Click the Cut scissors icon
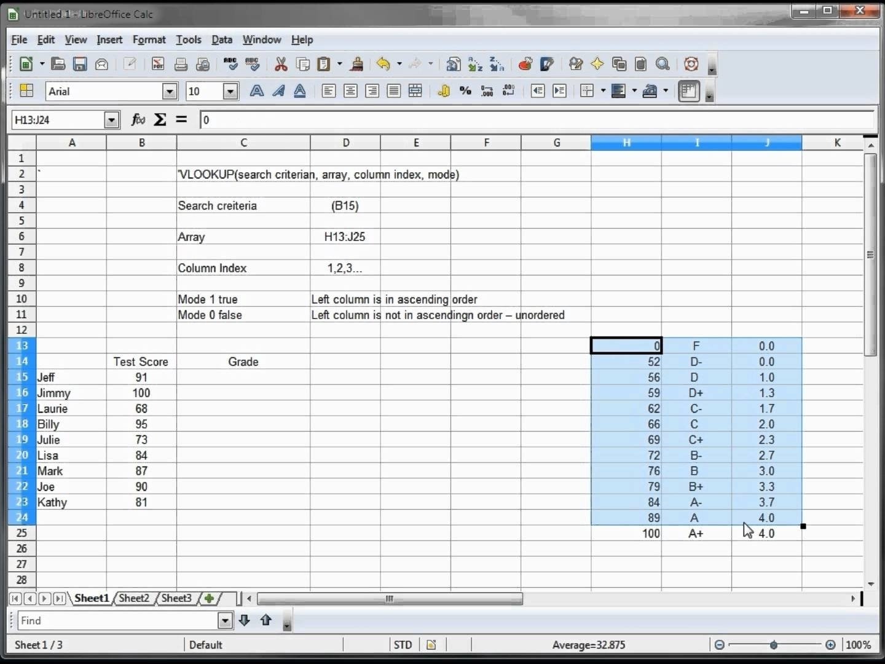The height and width of the screenshot is (664, 885). [281, 64]
